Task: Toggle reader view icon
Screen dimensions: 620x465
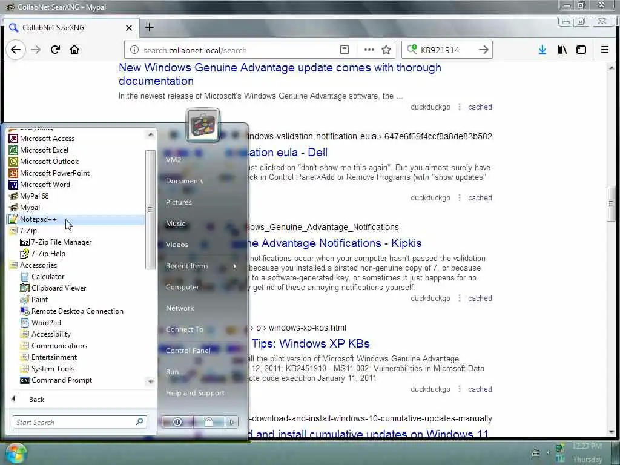Action: coord(345,50)
